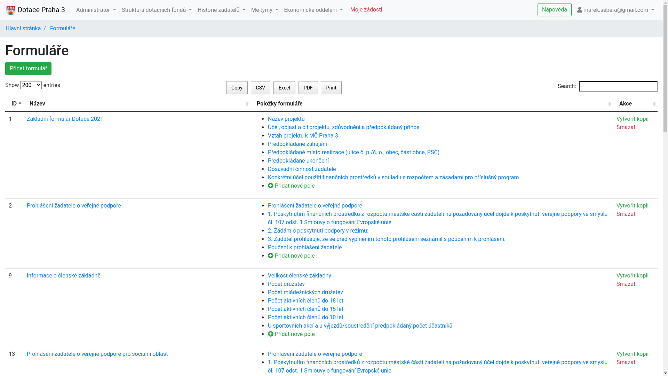Open the Show entries count dropdown

click(x=31, y=85)
